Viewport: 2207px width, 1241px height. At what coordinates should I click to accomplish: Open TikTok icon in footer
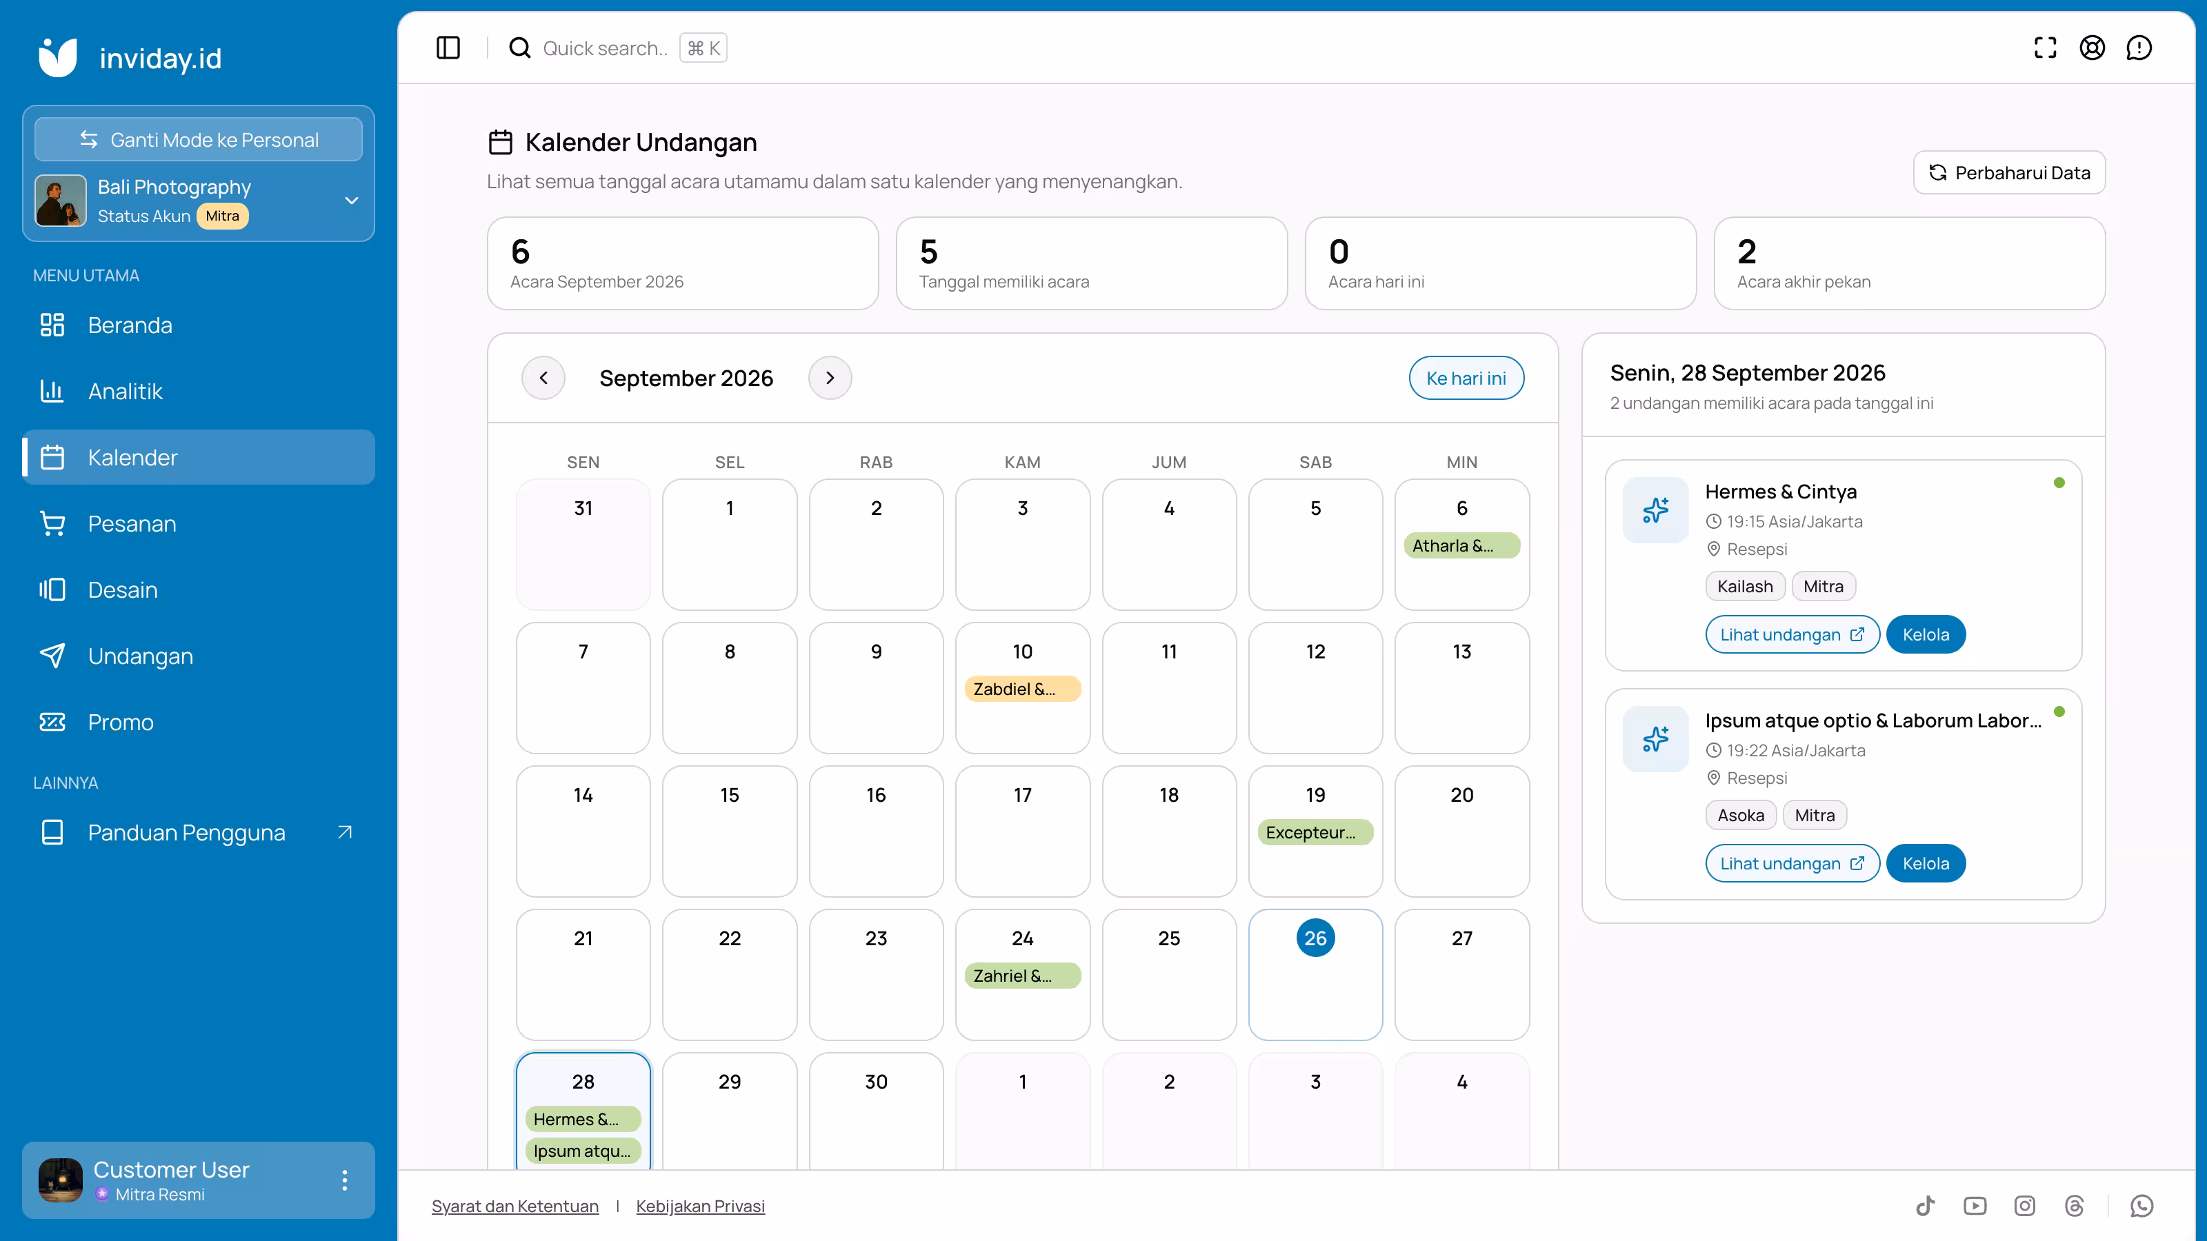point(1925,1206)
